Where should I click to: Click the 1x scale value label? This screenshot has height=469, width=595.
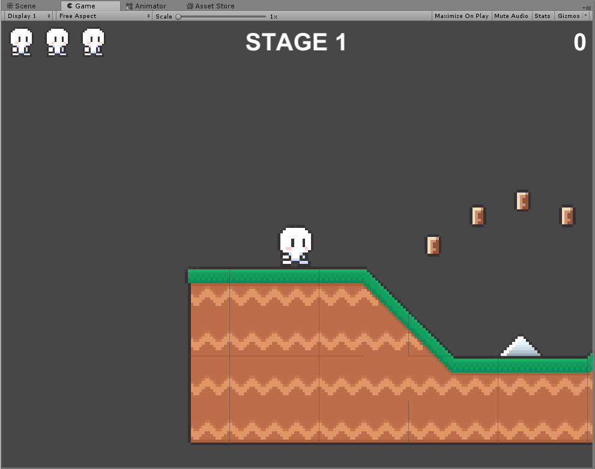click(274, 17)
